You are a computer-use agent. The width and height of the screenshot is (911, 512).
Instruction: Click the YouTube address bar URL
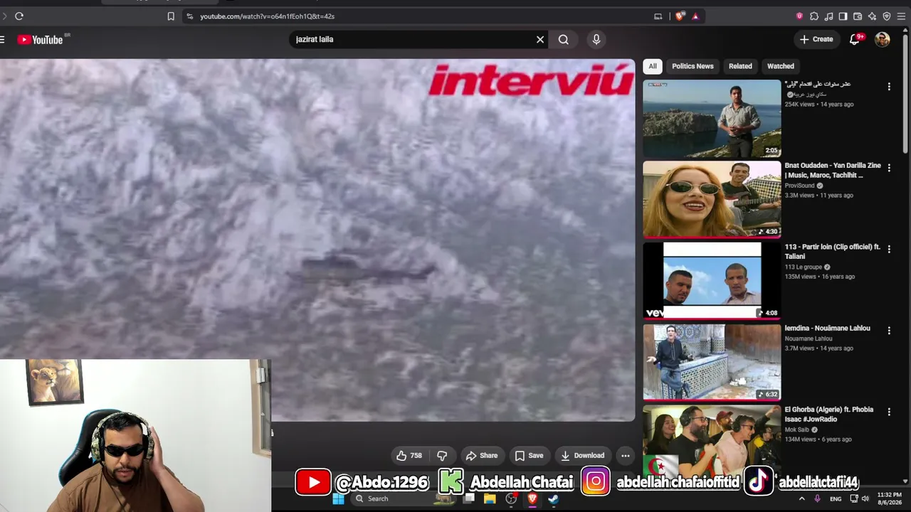tap(267, 16)
